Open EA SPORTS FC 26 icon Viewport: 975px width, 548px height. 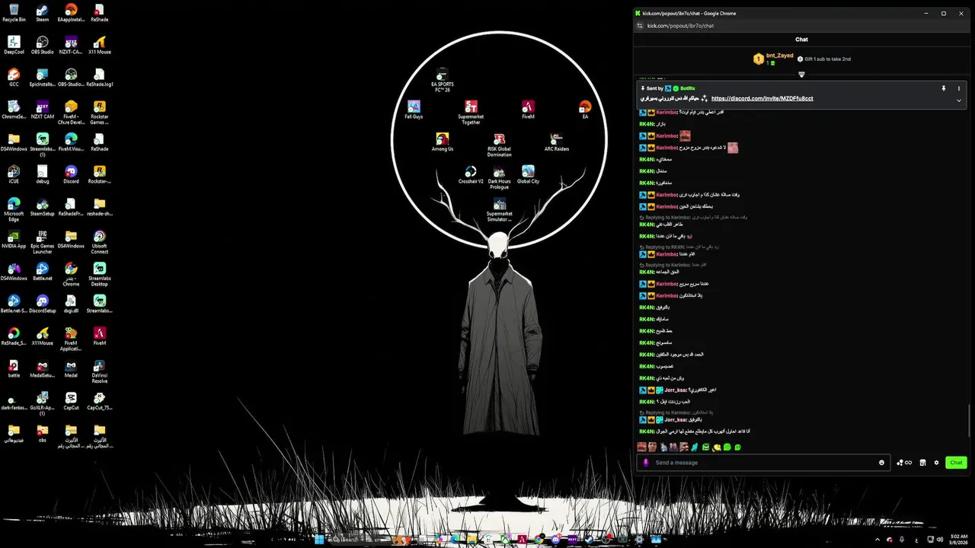pos(442,79)
